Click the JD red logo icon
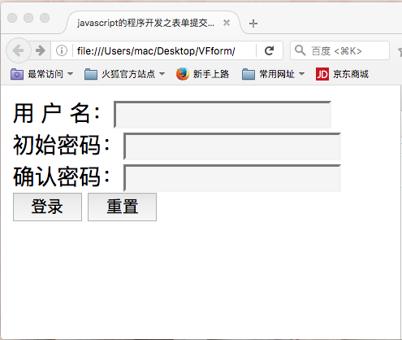This screenshot has width=402, height=340. click(322, 74)
